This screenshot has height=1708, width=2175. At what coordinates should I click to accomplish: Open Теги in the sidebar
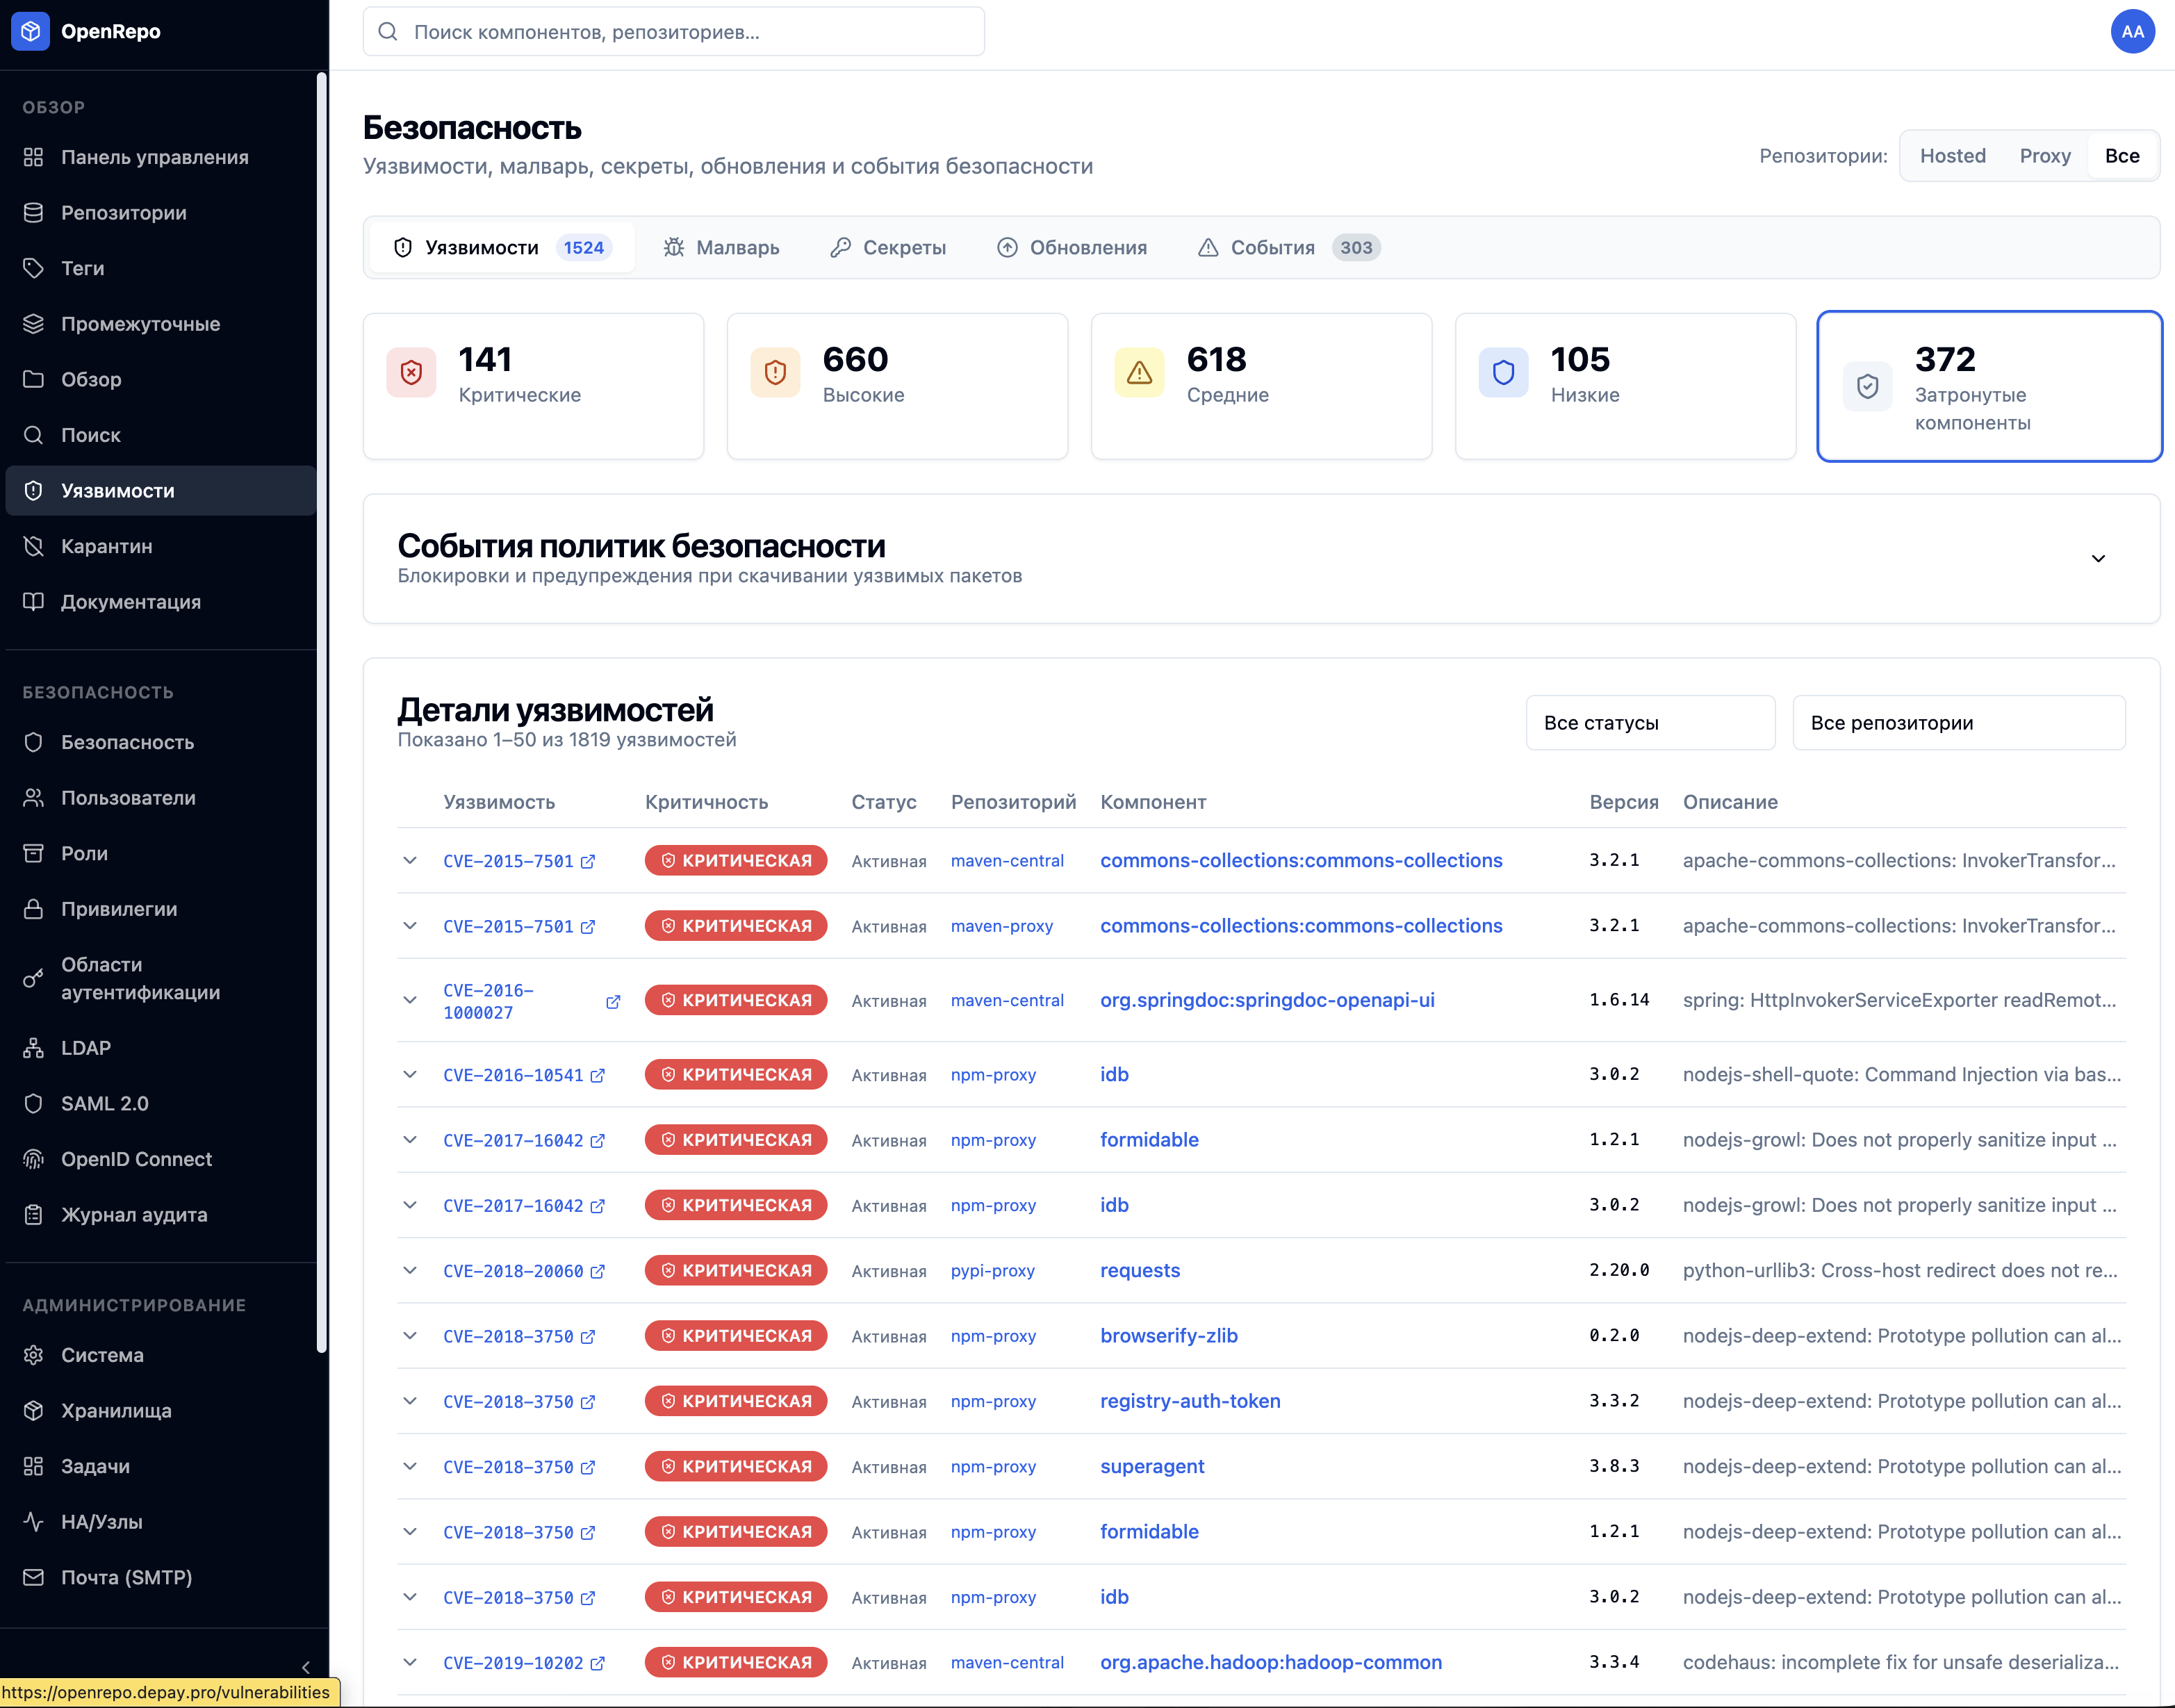click(160, 268)
